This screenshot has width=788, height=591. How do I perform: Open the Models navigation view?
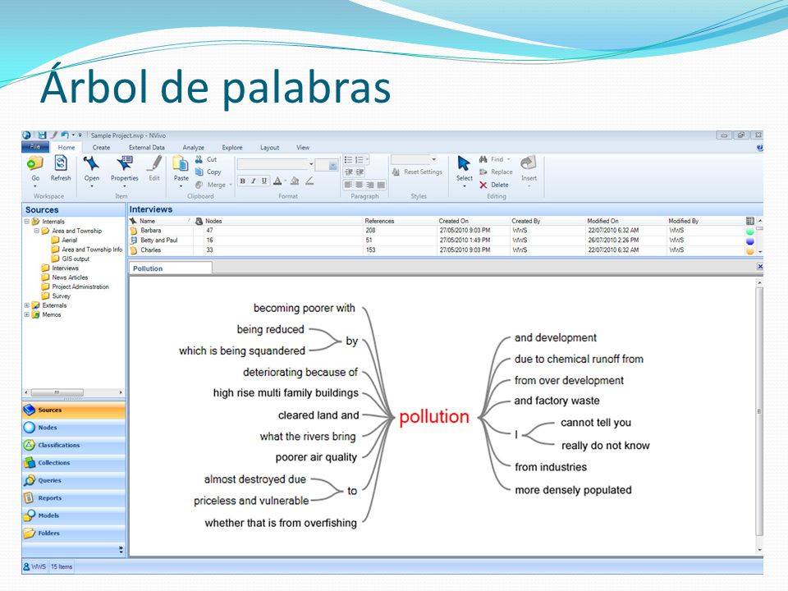pyautogui.click(x=73, y=515)
